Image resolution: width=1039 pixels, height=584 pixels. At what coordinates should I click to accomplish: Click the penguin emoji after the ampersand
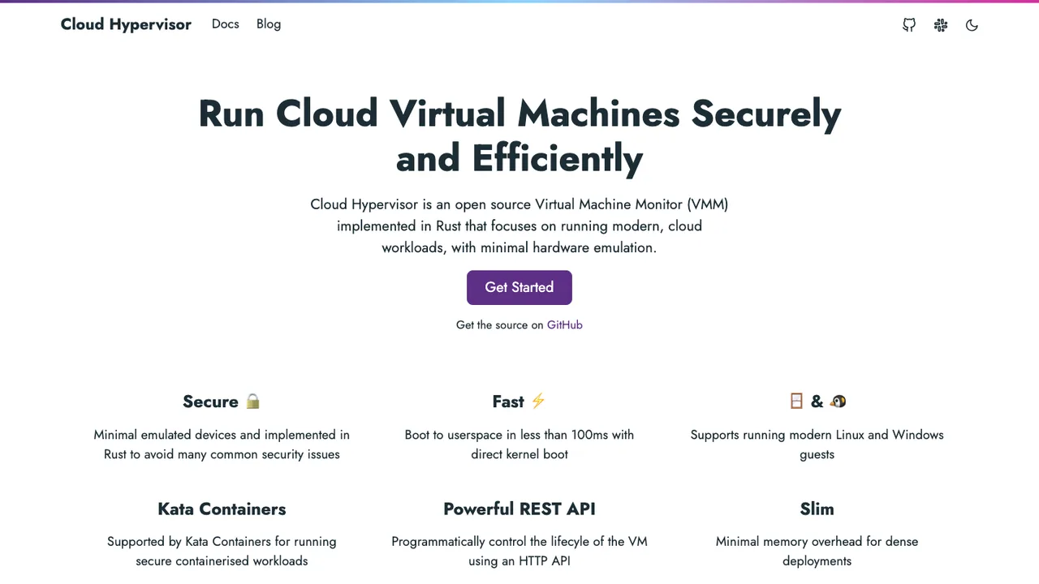(838, 401)
